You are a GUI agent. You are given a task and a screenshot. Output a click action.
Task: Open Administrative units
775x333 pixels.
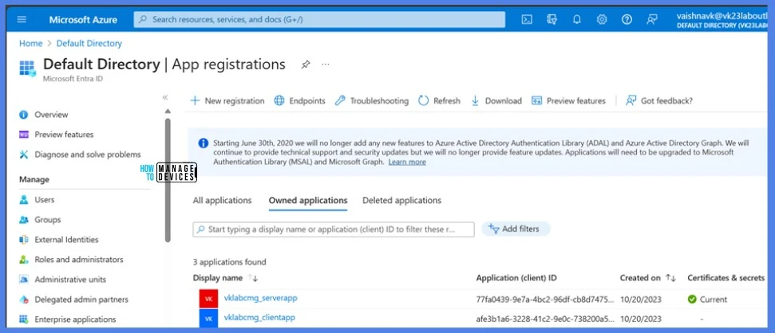point(70,280)
